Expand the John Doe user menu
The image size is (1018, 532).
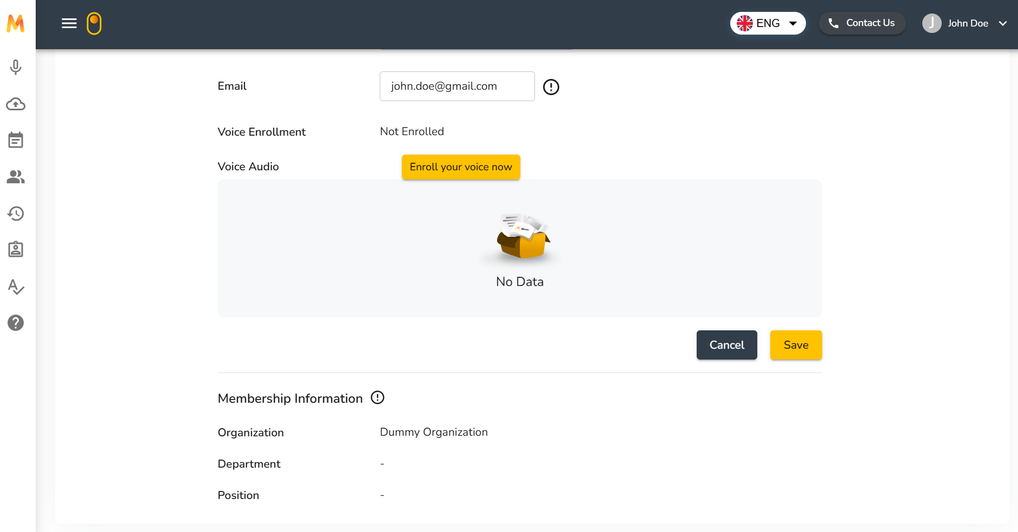tap(964, 23)
